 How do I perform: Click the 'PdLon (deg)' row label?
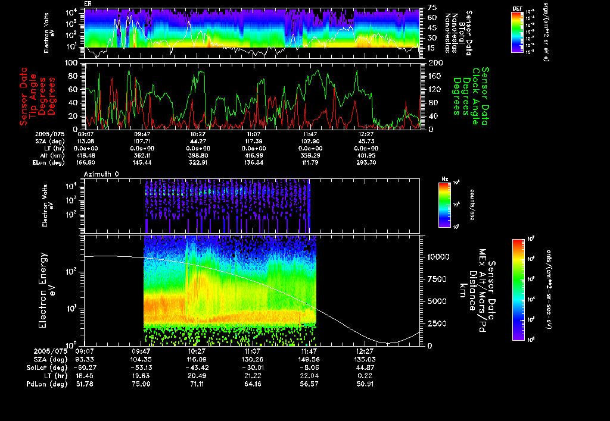click(x=46, y=384)
